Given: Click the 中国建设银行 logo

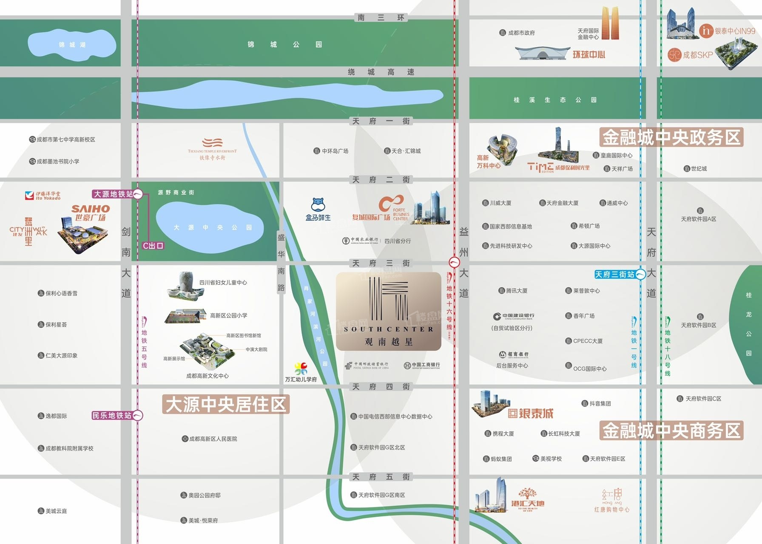Looking at the screenshot, I should (514, 317).
